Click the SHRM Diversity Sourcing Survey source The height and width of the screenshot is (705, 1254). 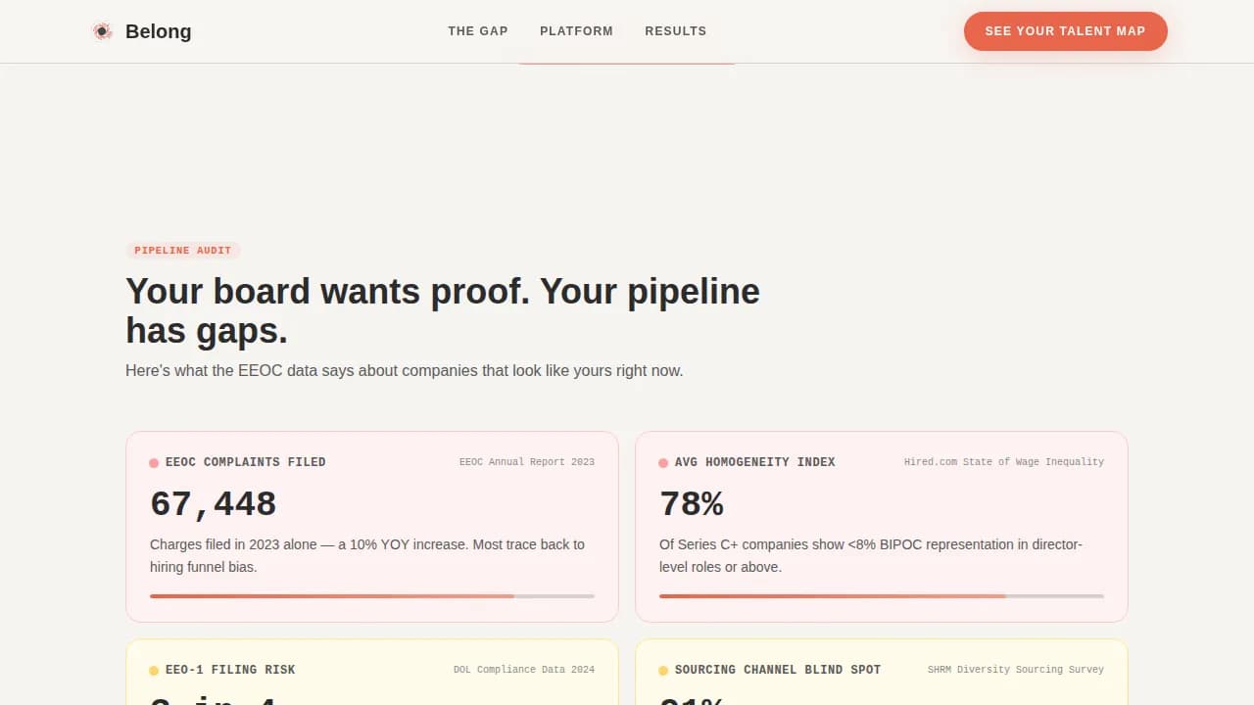point(1016,670)
